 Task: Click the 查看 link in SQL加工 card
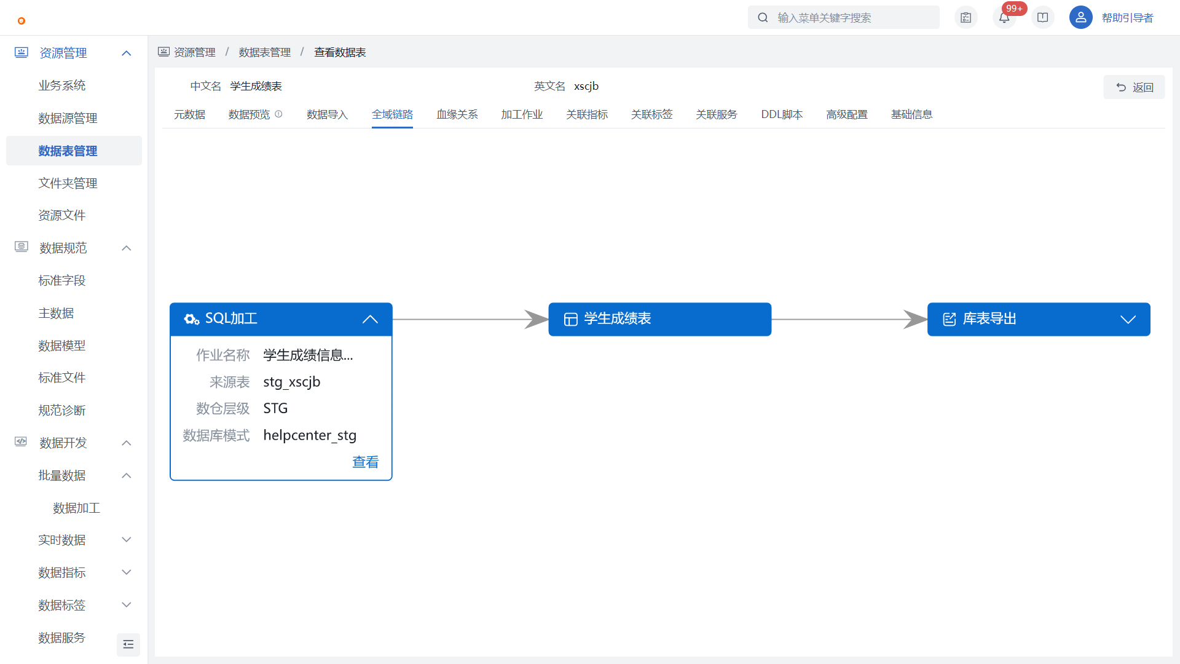[366, 462]
